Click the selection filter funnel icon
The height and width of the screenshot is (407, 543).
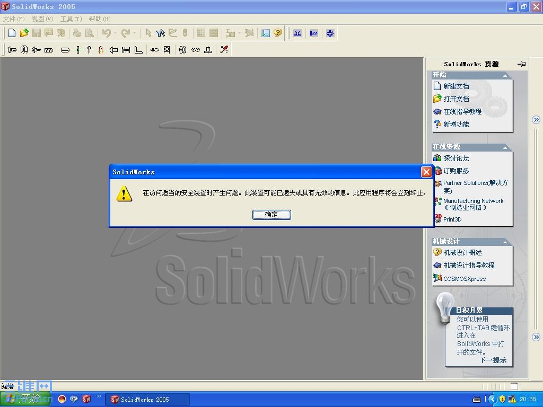(160, 33)
